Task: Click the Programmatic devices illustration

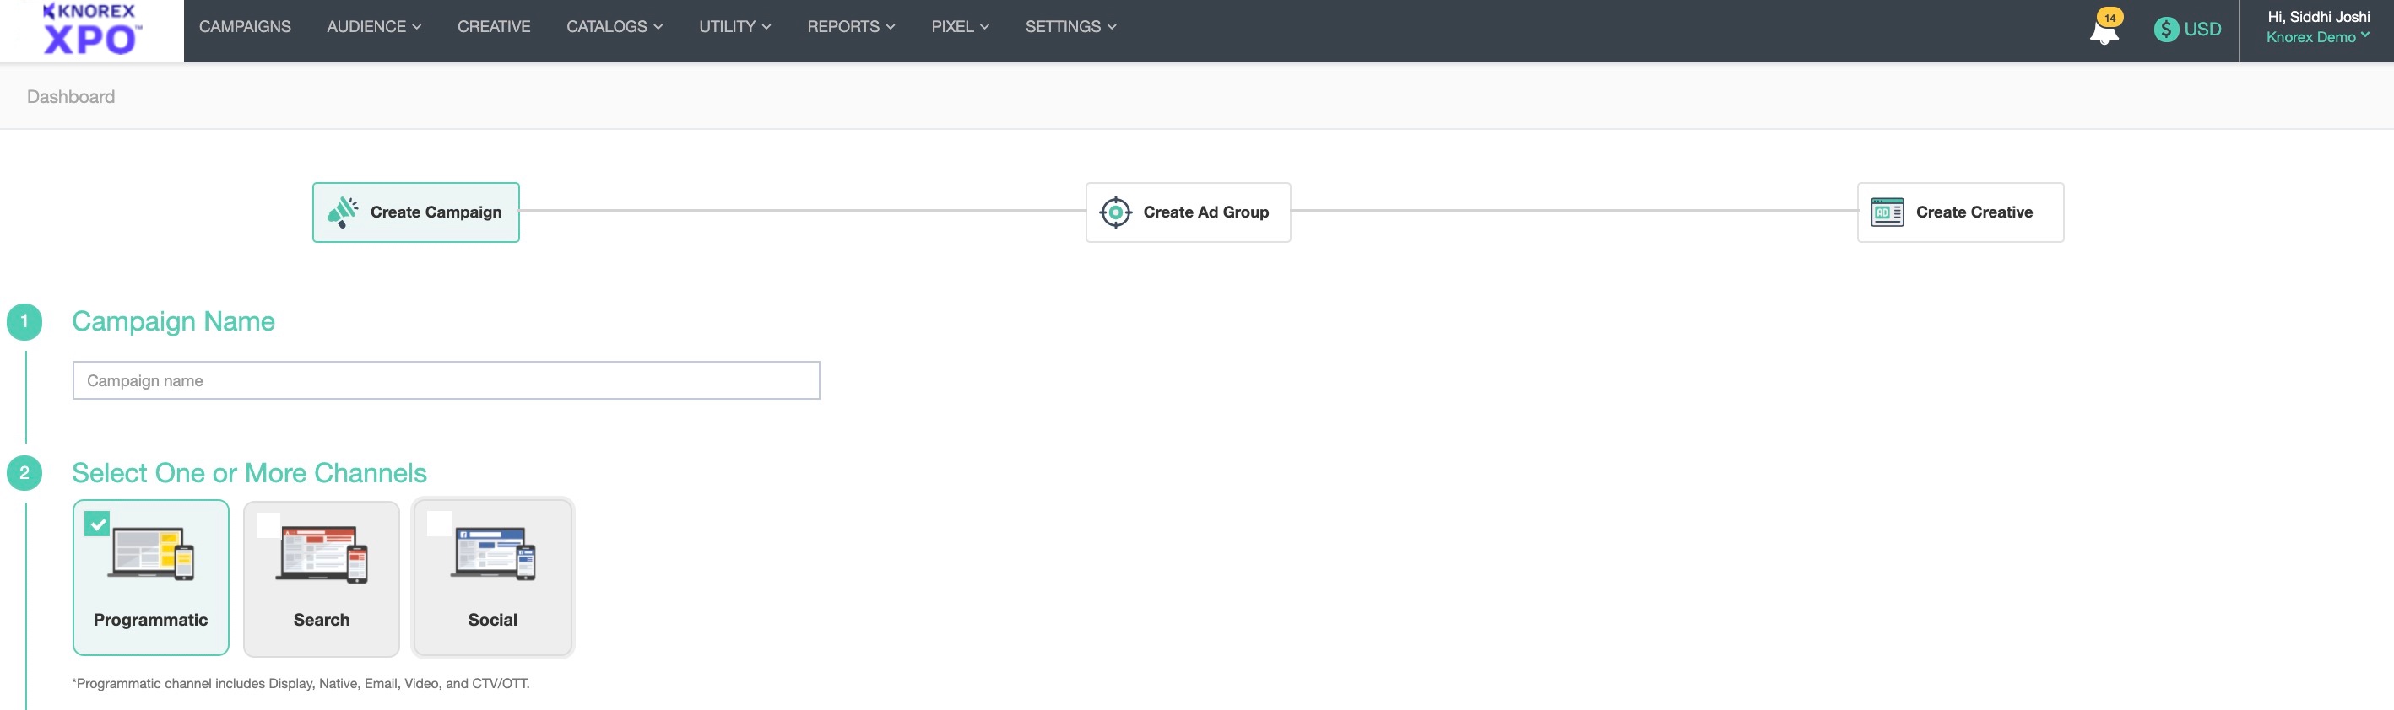Action: tap(150, 553)
